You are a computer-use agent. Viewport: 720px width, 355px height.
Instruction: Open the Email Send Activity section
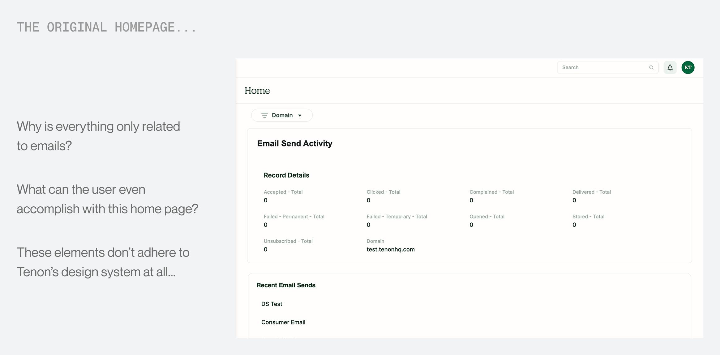click(295, 143)
